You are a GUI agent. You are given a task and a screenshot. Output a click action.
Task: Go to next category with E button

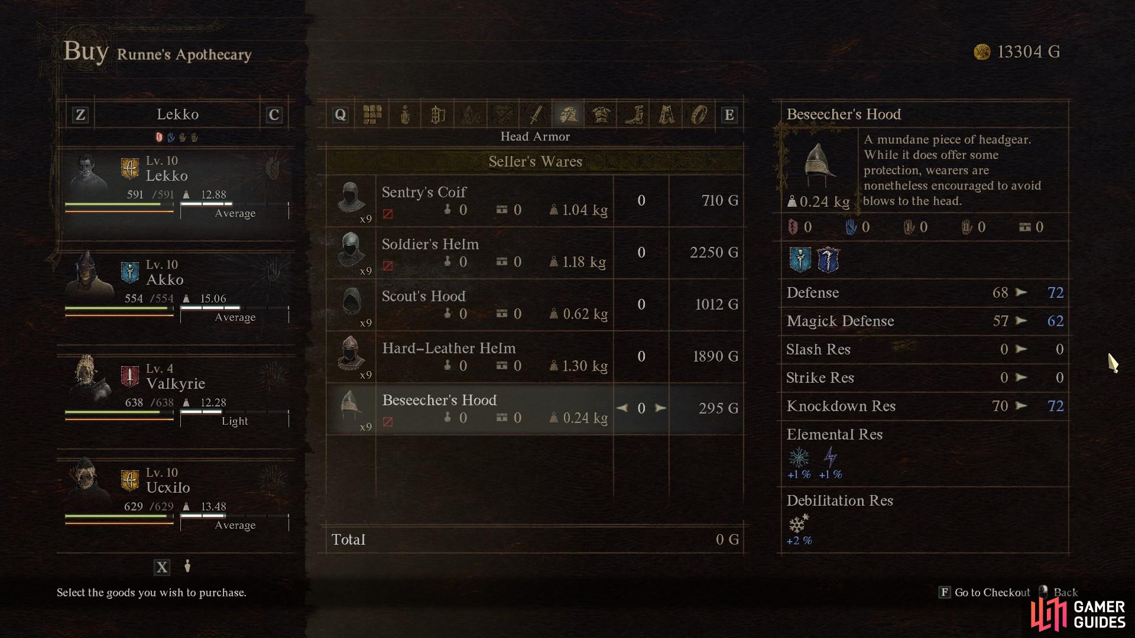tap(729, 115)
